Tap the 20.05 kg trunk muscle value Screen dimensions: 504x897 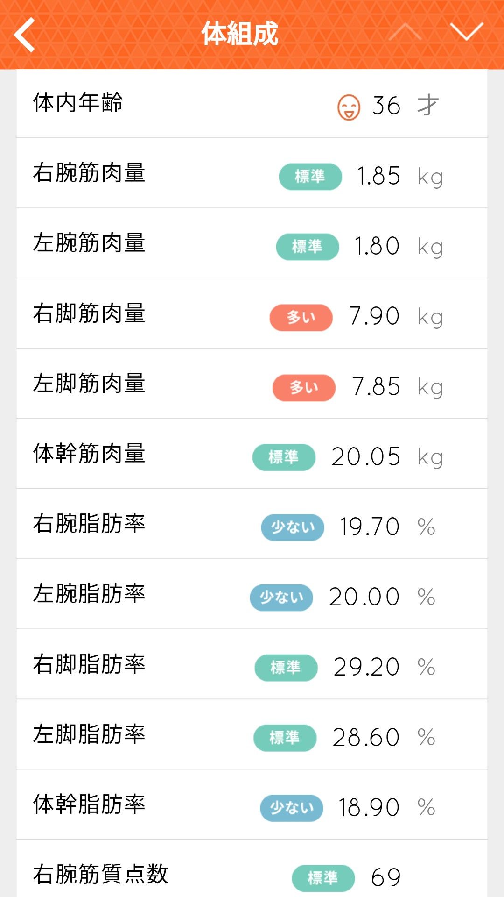point(366,457)
